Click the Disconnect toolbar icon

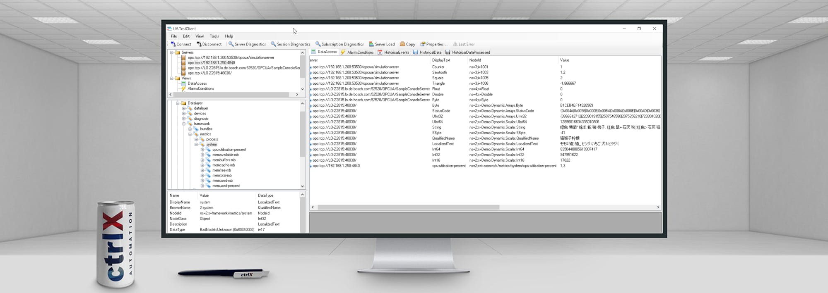(199, 44)
